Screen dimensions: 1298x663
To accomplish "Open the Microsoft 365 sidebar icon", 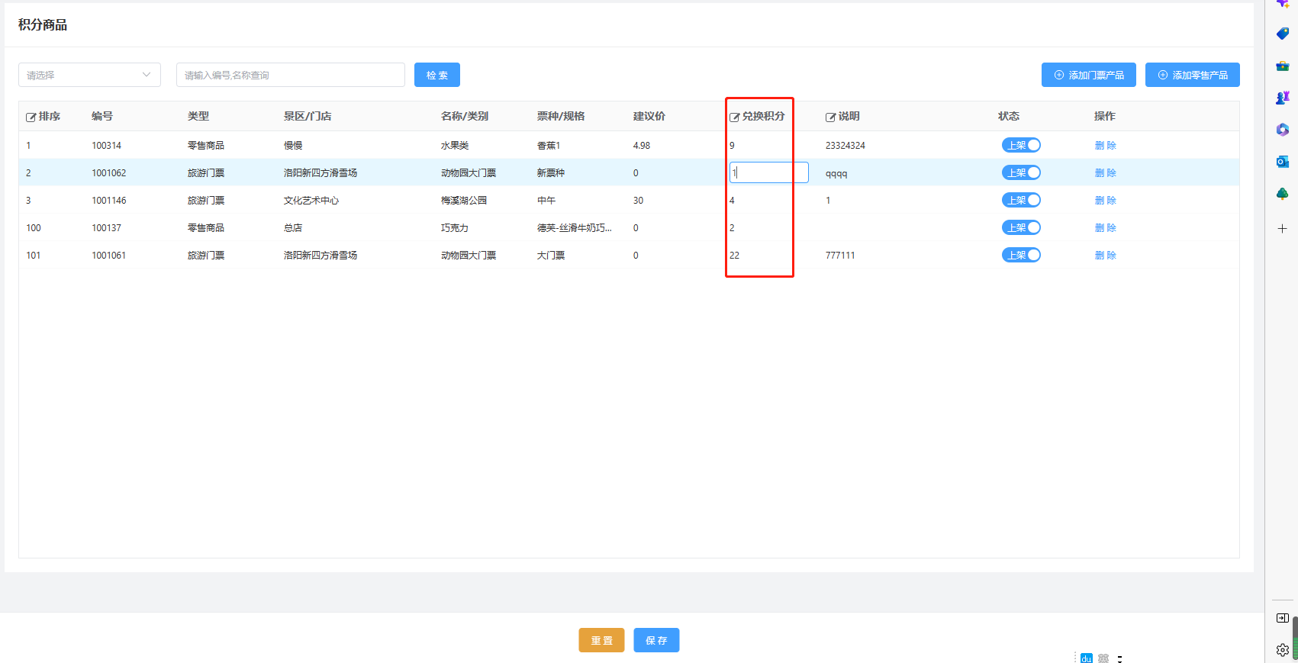I will 1282,130.
